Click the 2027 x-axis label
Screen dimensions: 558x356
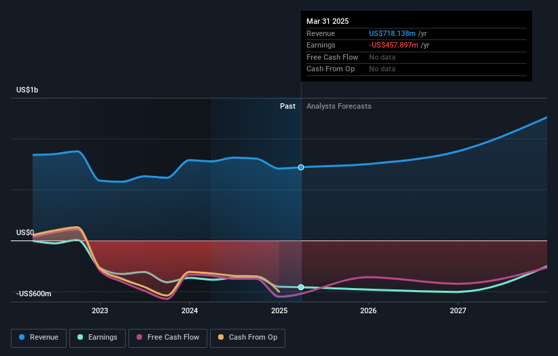pos(458,310)
